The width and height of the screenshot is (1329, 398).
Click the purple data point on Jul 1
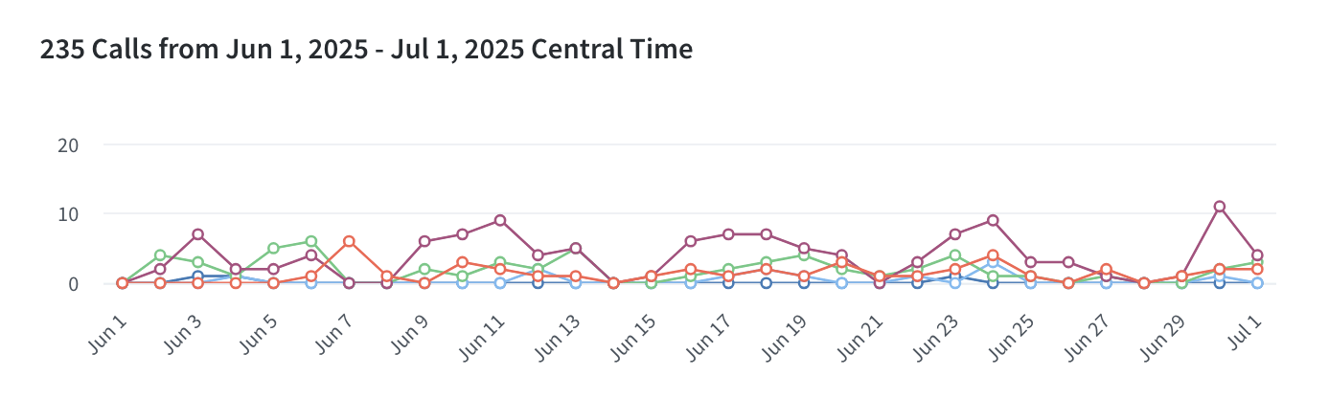tap(1257, 255)
